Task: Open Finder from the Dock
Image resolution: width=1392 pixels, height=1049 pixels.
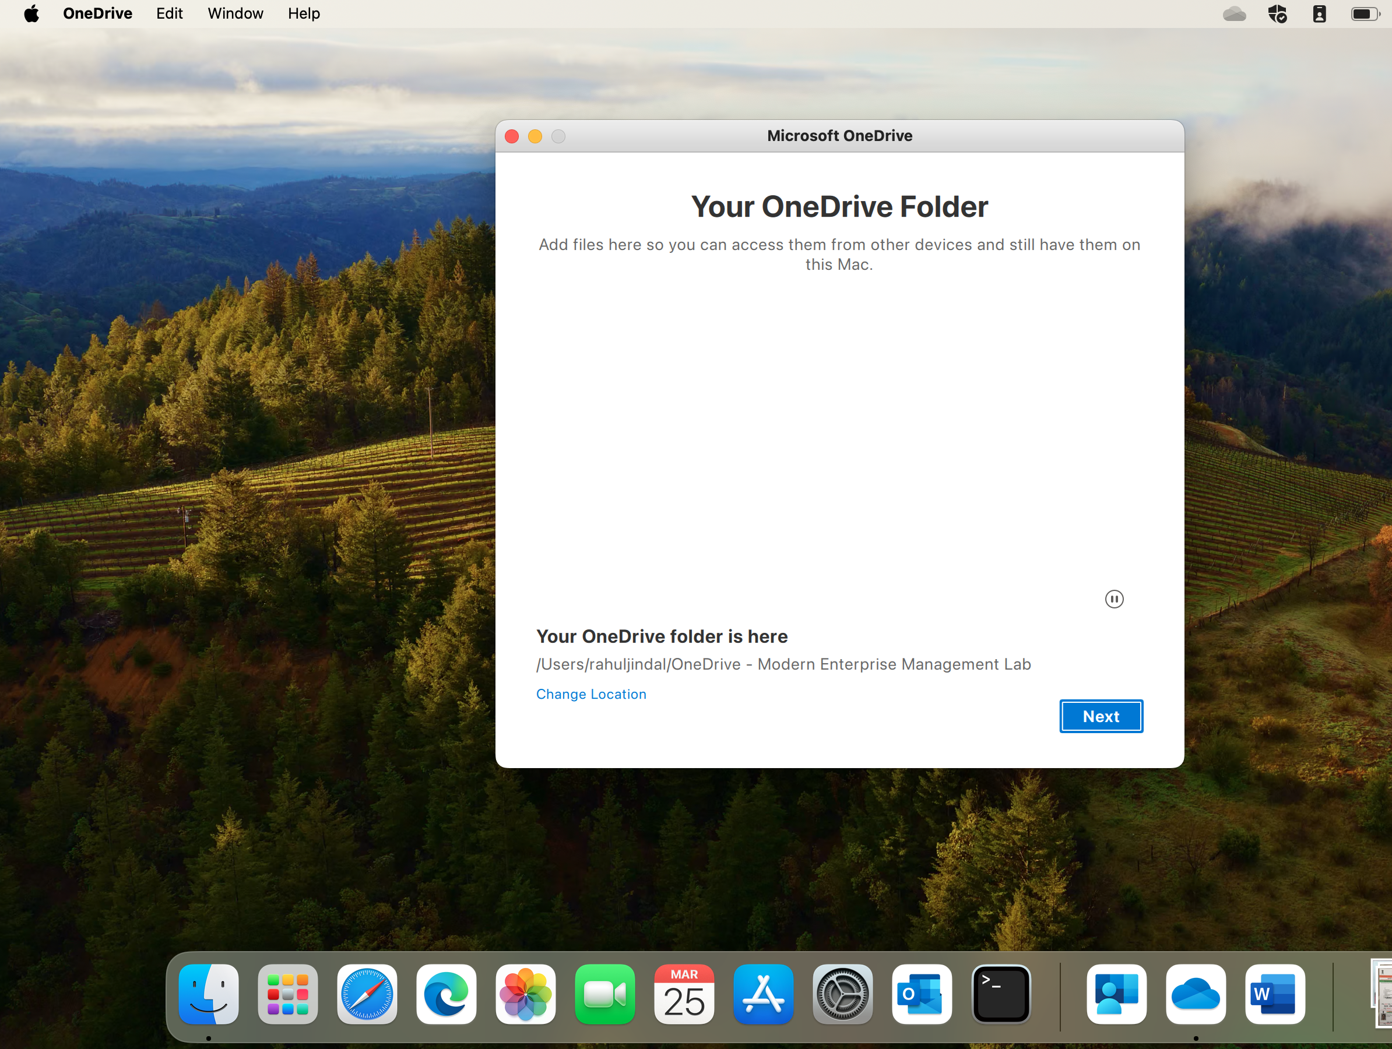Action: [208, 994]
